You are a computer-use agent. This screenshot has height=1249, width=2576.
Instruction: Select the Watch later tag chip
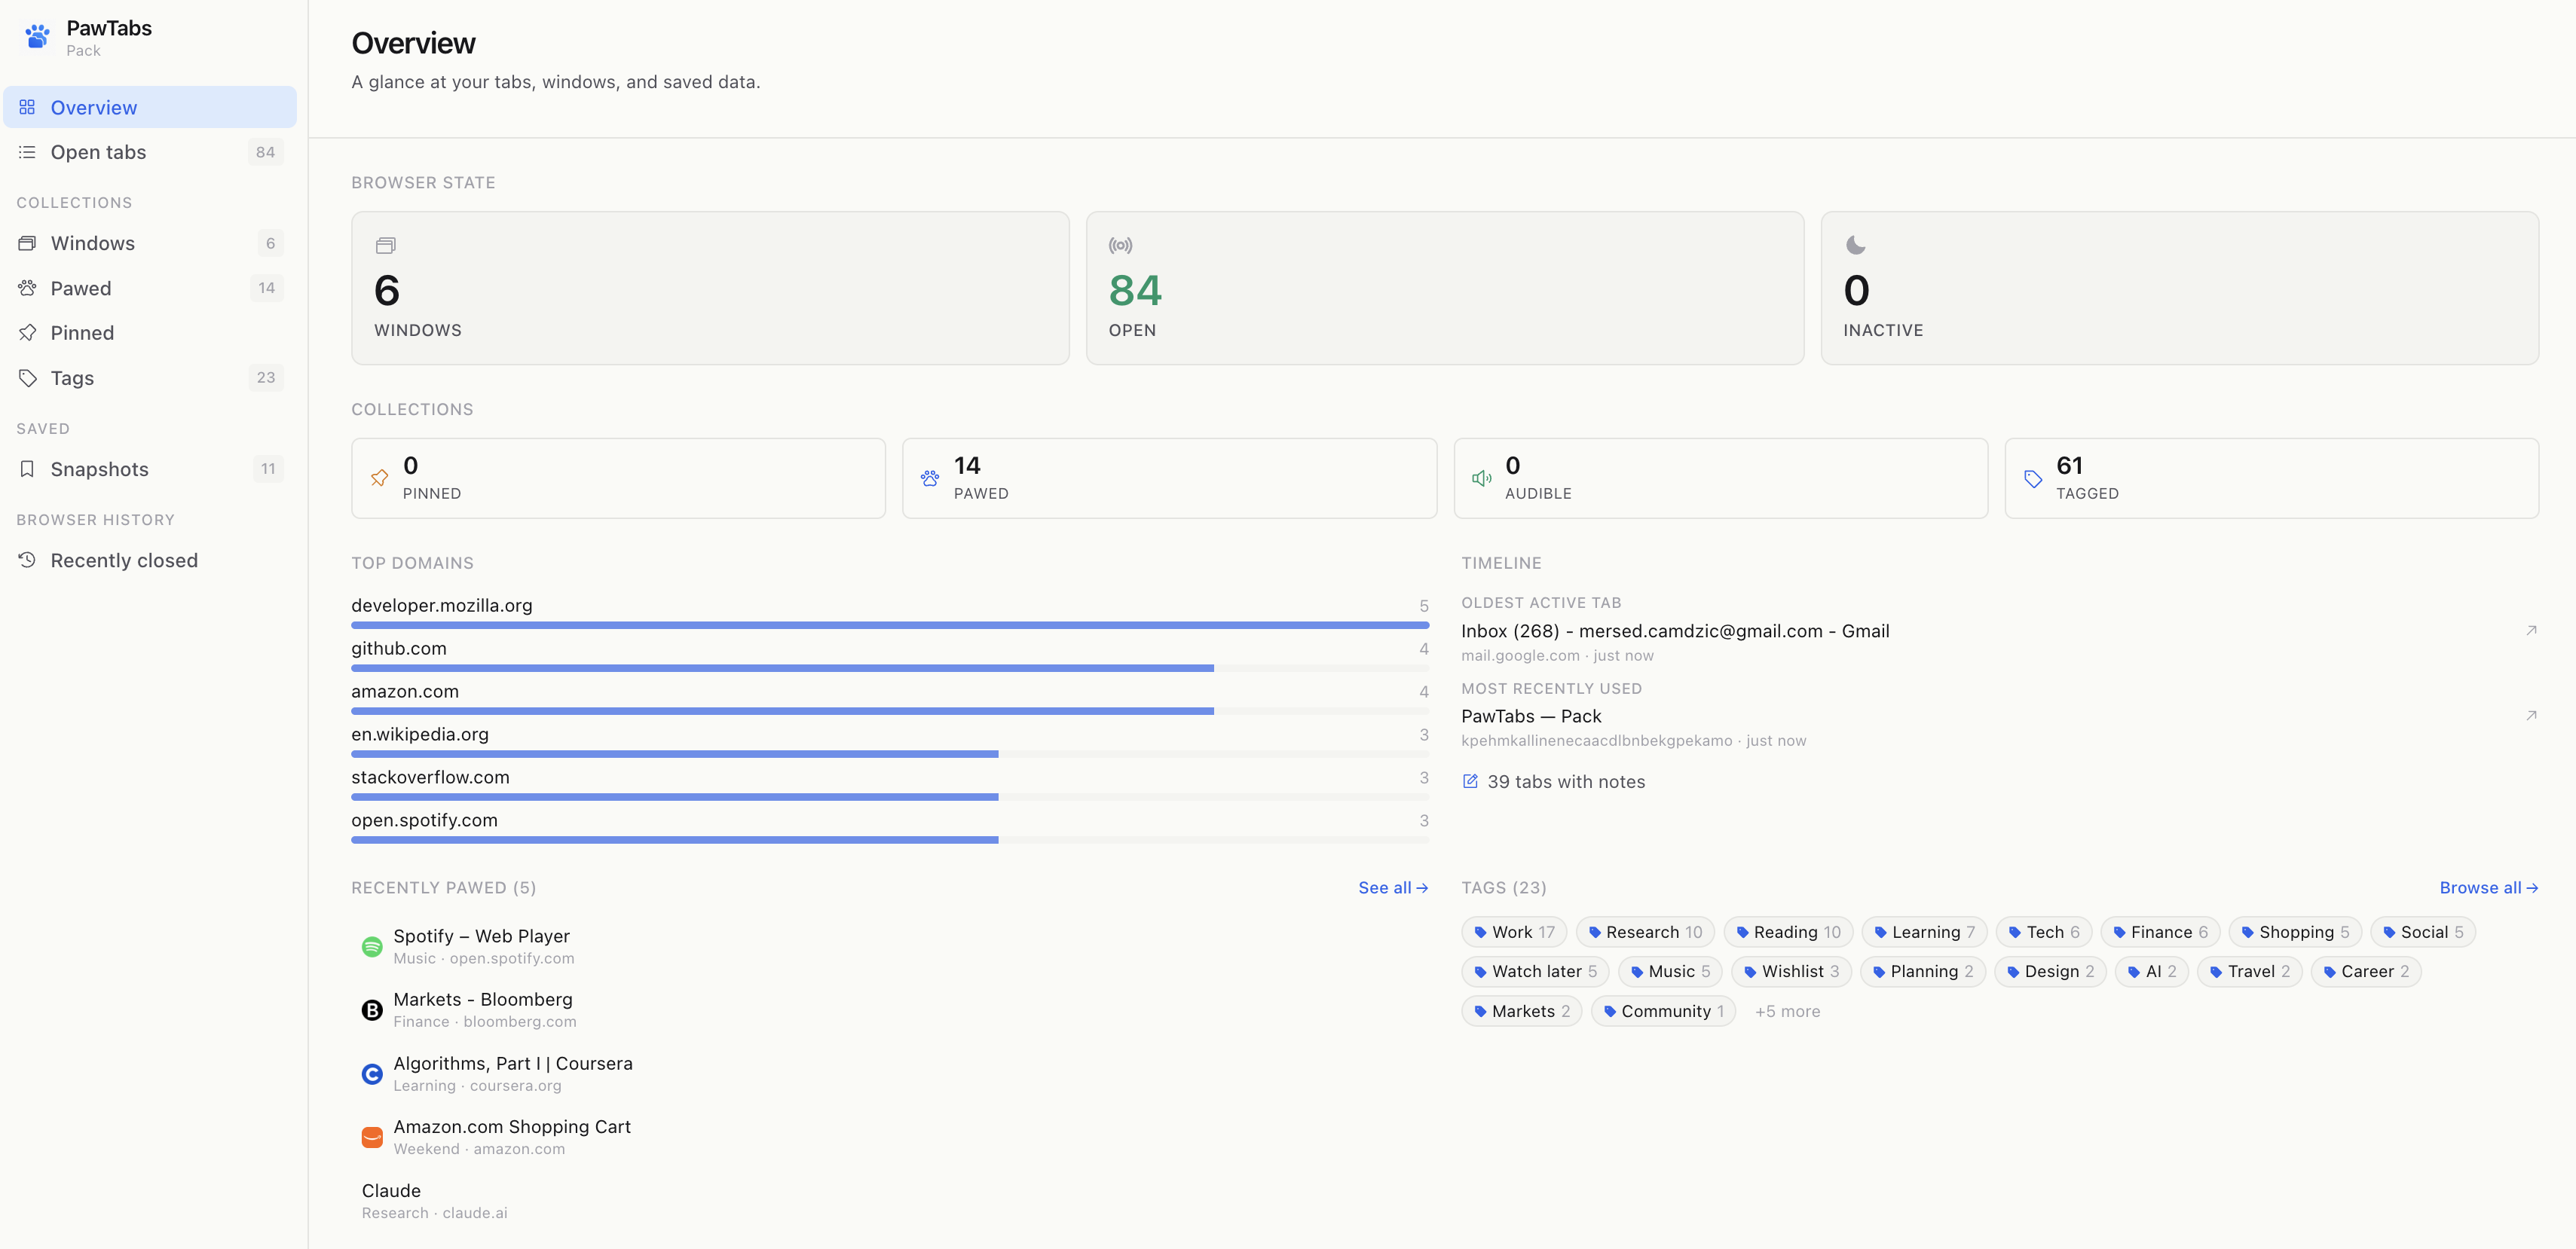[1535, 971]
